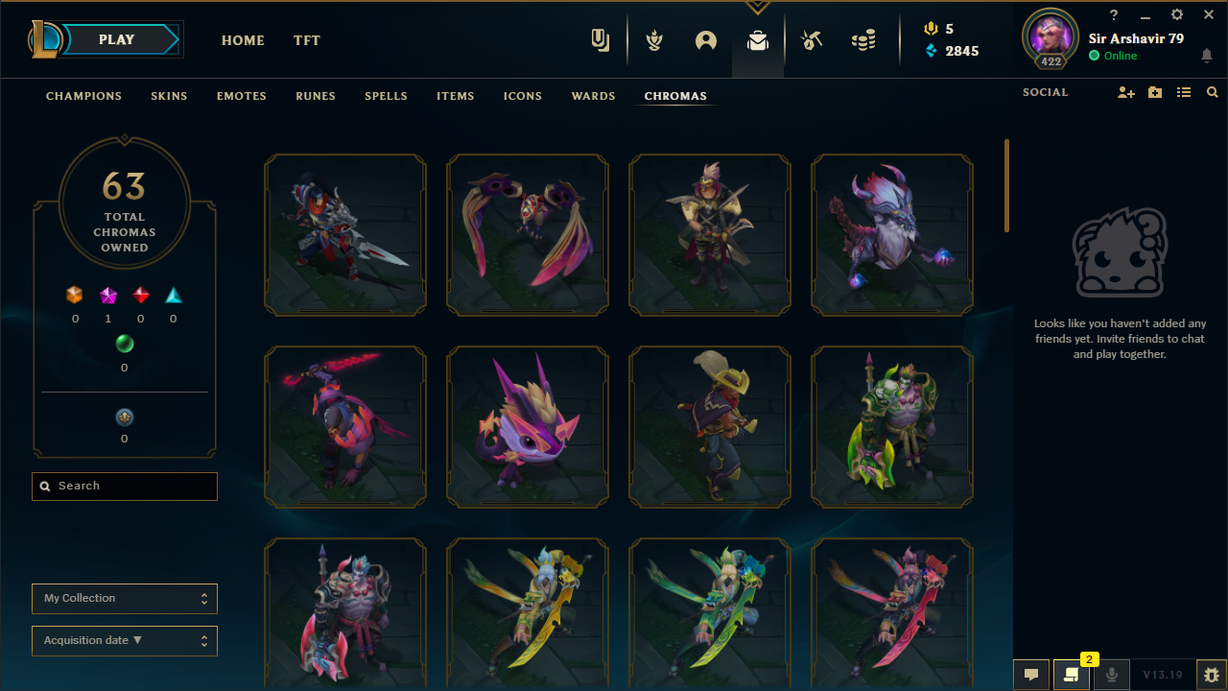Expand the My Collection dropdown

click(x=125, y=598)
